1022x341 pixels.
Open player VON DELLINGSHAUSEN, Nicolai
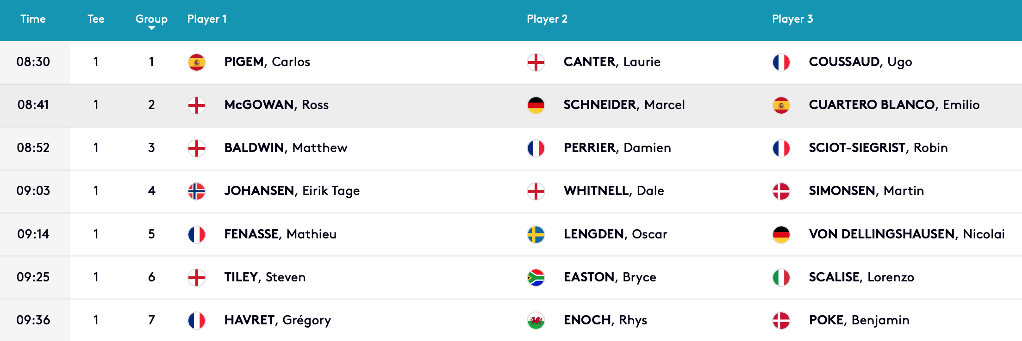907,234
